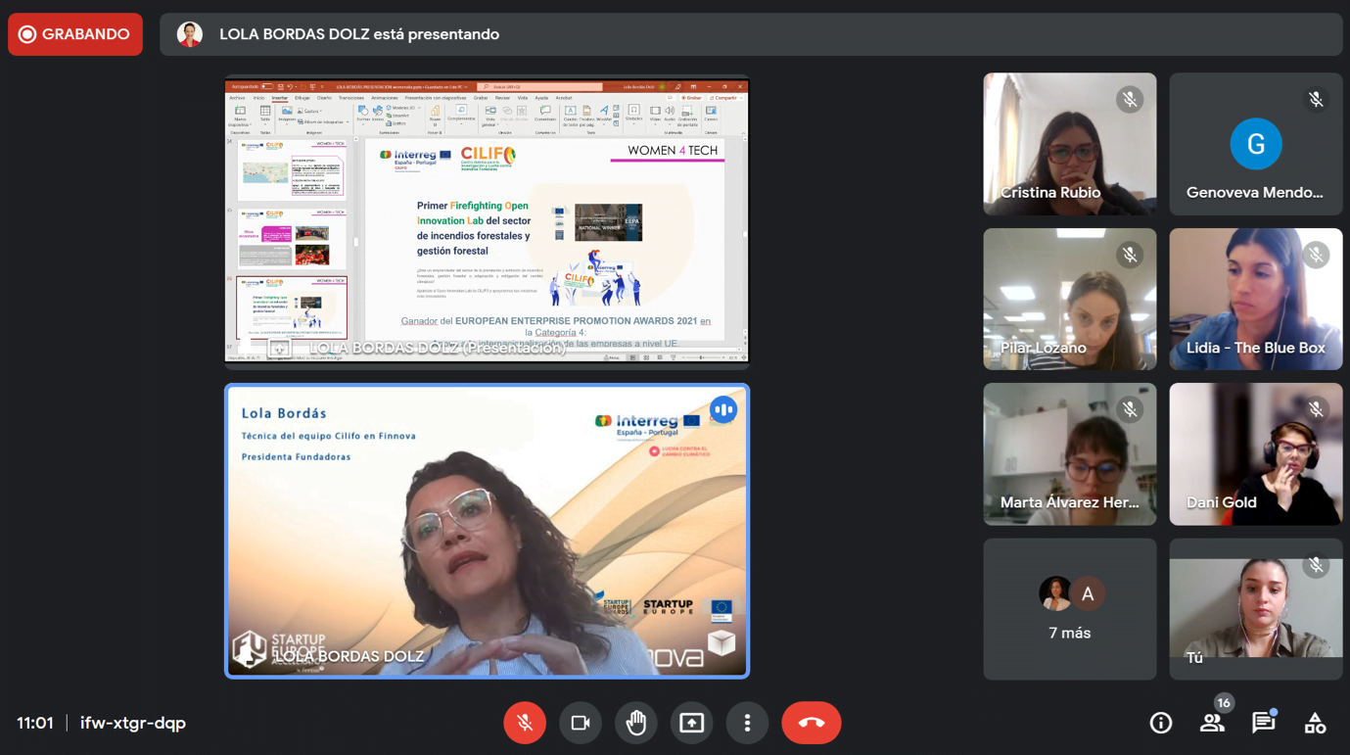Image resolution: width=1350 pixels, height=755 pixels.
Task: Open the chat with everyone panel
Action: click(1264, 724)
